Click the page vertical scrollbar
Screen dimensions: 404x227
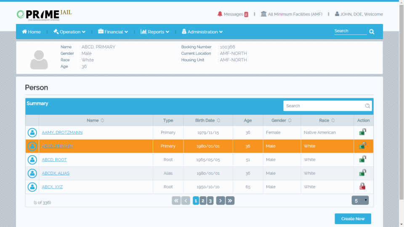click(x=401, y=103)
